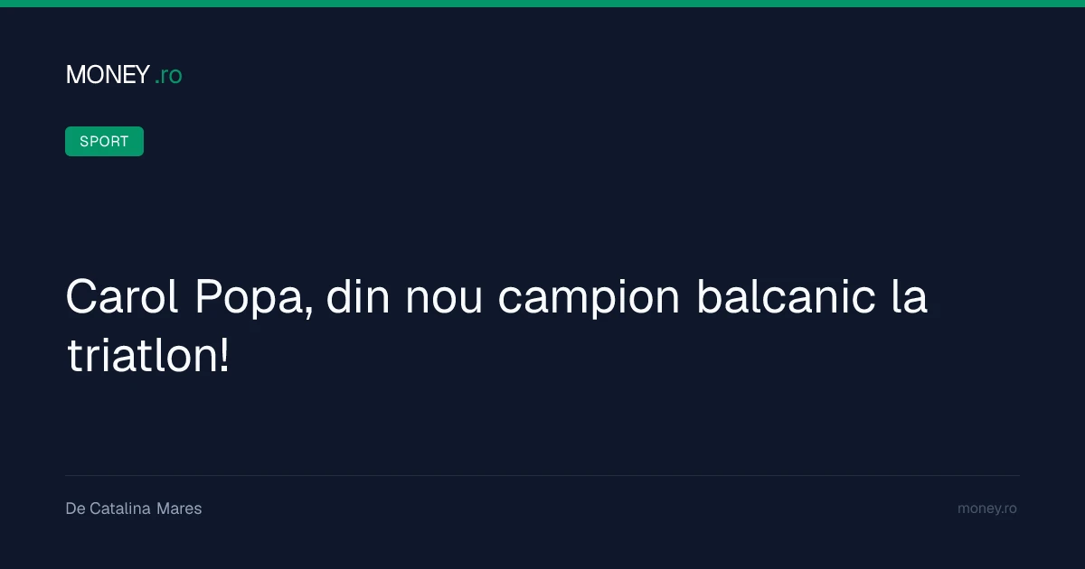Click surname Mares in the byline
This screenshot has width=1085, height=569.
click(179, 508)
